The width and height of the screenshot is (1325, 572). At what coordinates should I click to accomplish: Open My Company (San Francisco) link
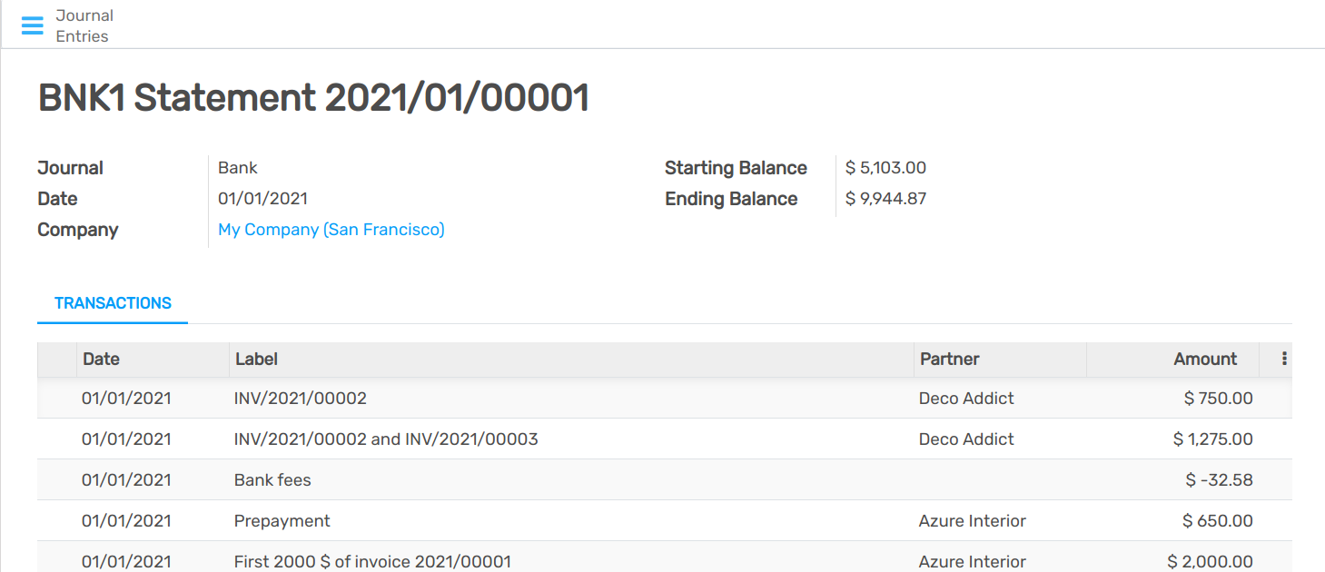pyautogui.click(x=331, y=230)
